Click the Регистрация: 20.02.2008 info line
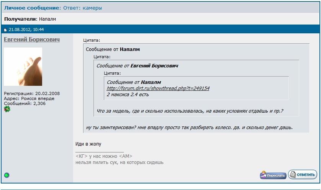The height and width of the screenshot is (190, 321). coord(32,93)
